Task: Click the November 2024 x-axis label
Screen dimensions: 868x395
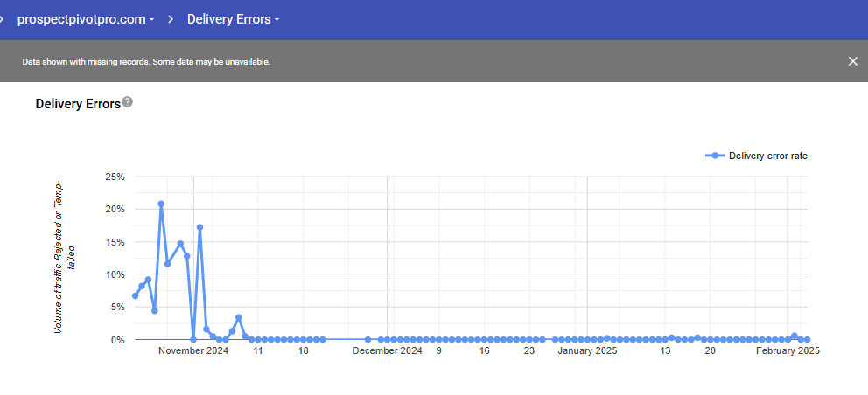Action: 193,351
